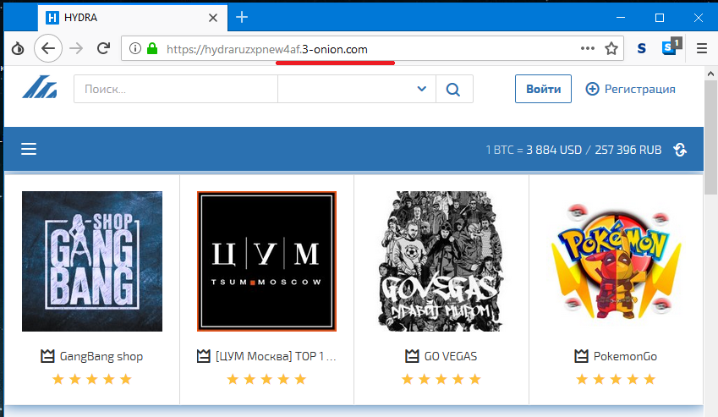Screen dimensions: 718x417
Task: Click the page scrollbar up arrow
Action: pos(710,74)
